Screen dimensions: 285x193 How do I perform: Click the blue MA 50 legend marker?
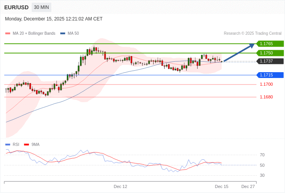point(63,34)
